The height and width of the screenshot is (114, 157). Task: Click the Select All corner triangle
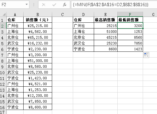pos(4,15)
